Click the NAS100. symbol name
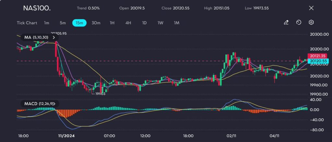Screen dimensions: 332x142 [37, 8]
